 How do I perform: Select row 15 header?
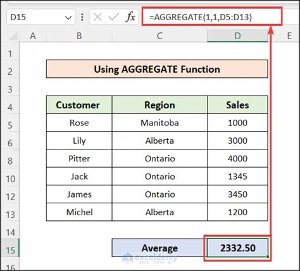click(10, 250)
